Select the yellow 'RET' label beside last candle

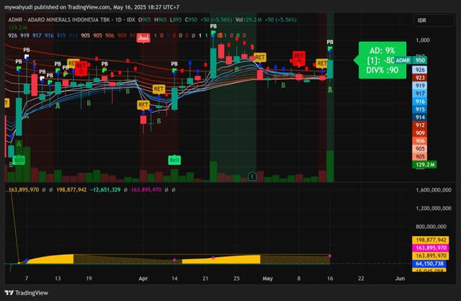(x=321, y=63)
